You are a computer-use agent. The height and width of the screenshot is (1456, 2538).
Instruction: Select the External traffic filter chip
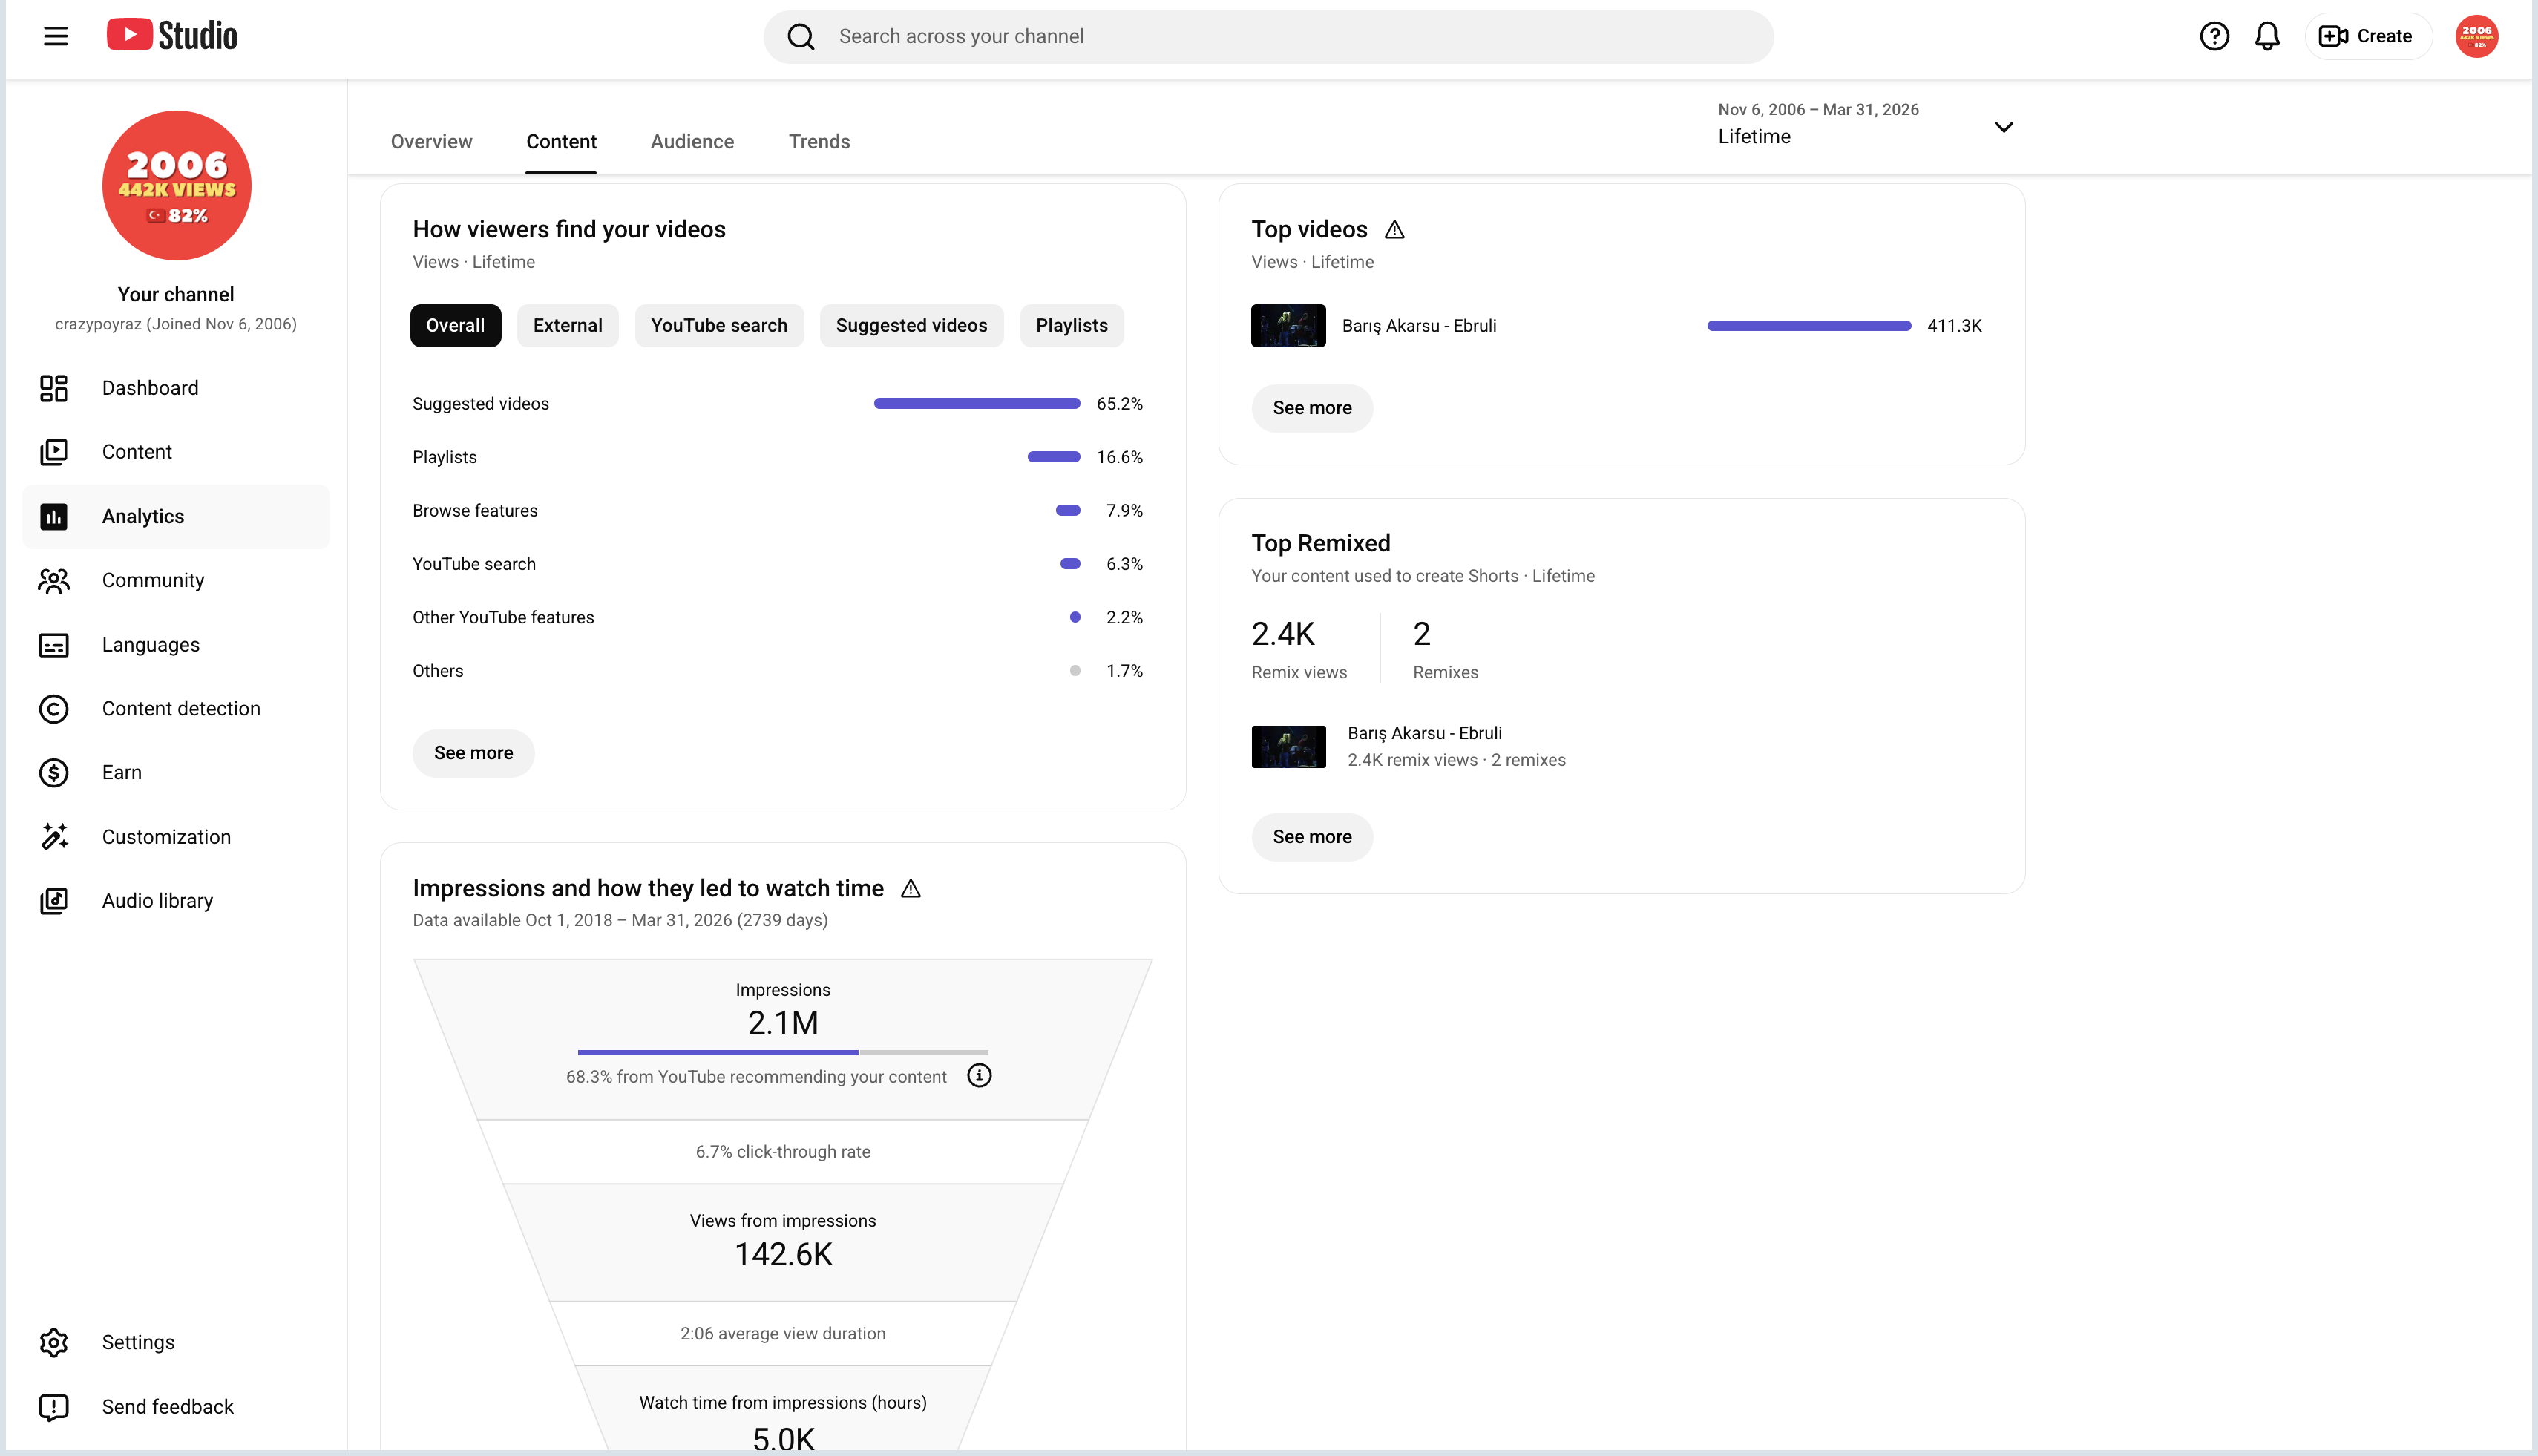(567, 326)
